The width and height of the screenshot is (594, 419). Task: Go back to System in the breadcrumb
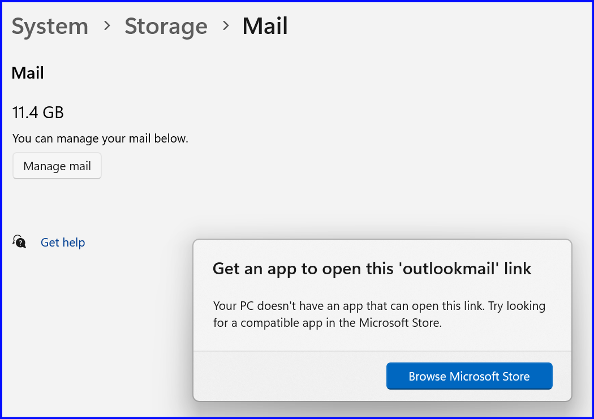click(50, 26)
